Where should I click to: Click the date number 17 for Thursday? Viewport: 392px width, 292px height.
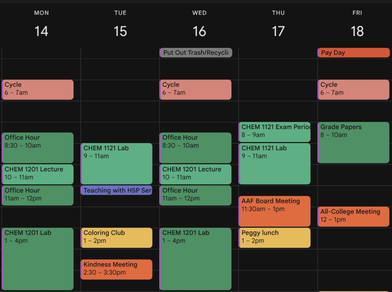pos(278,31)
